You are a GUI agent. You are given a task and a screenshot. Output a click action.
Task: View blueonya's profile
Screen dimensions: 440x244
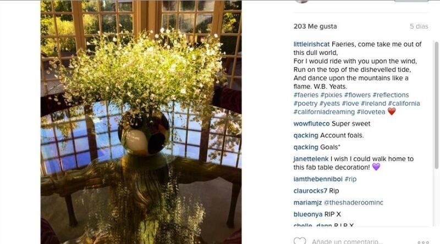(308, 214)
